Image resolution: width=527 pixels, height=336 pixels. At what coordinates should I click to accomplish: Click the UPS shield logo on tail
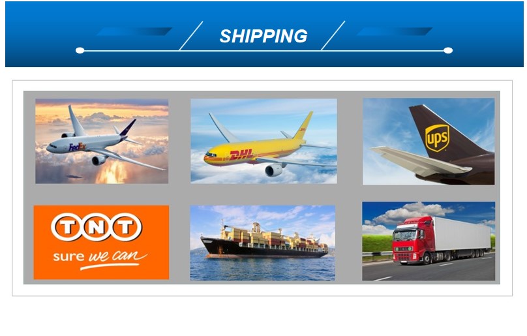437,138
